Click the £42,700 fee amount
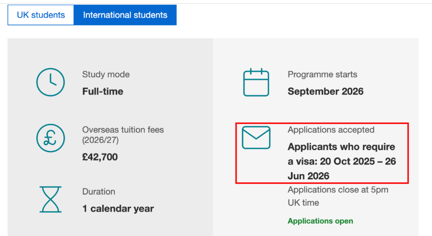This screenshot has height=236, width=432. coord(100,157)
